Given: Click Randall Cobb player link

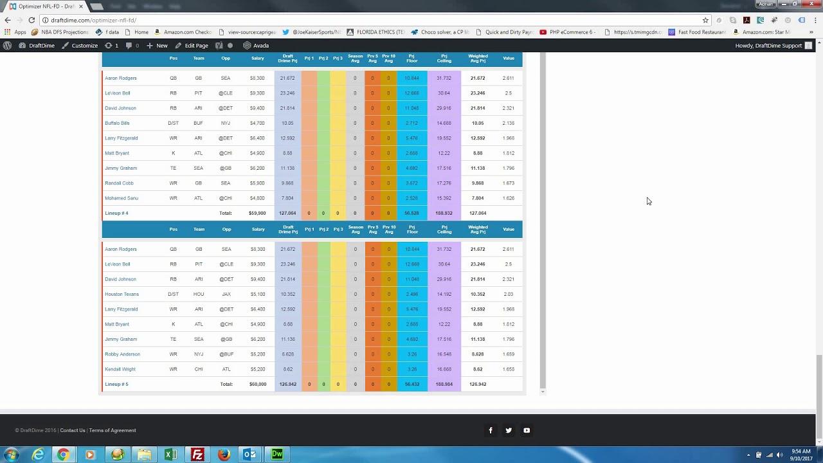Looking at the screenshot, I should tap(119, 183).
